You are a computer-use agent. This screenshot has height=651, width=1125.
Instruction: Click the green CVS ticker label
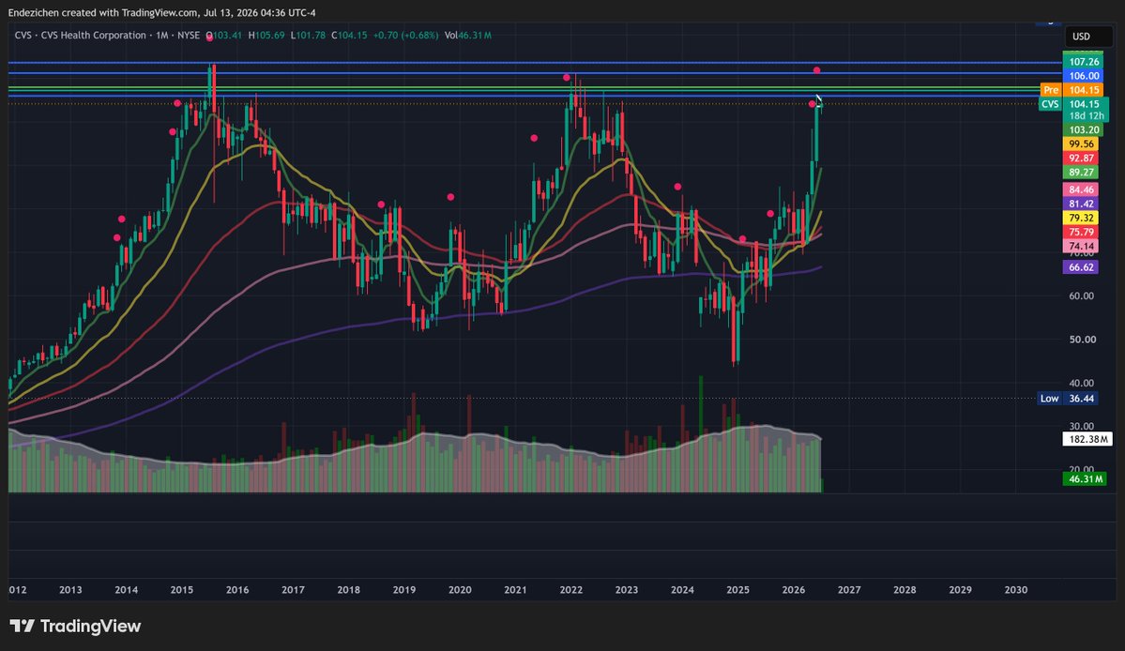pyautogui.click(x=1050, y=104)
